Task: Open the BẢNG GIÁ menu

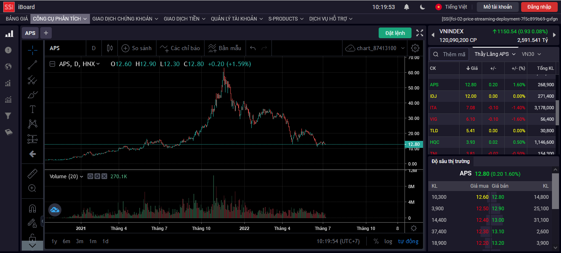Action: [17, 19]
